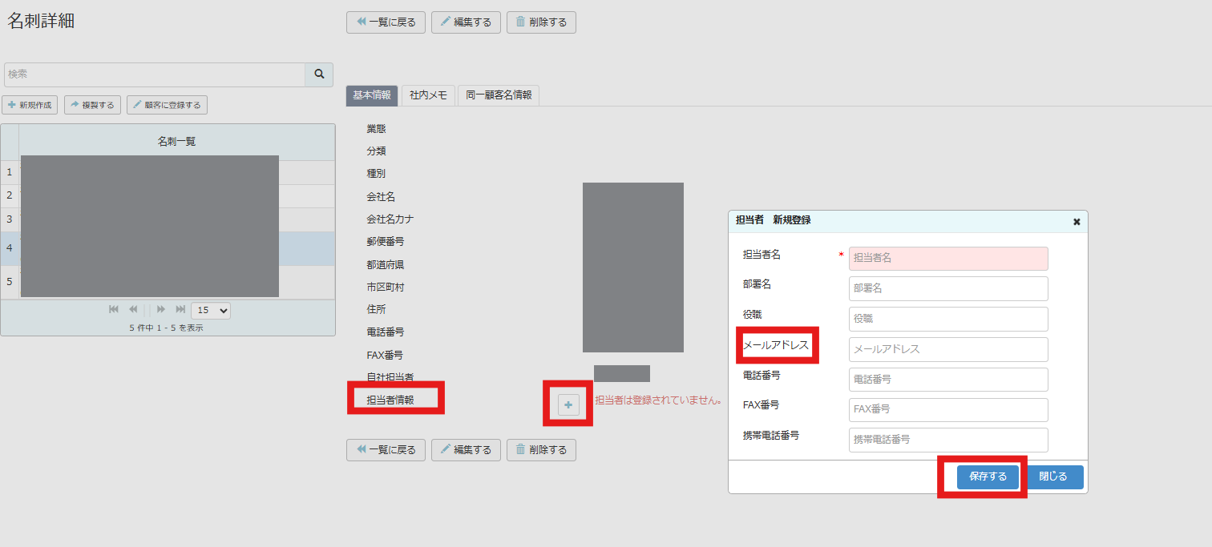This screenshot has width=1212, height=547.
Task: Click 顧客に登録する button
Action: (167, 105)
